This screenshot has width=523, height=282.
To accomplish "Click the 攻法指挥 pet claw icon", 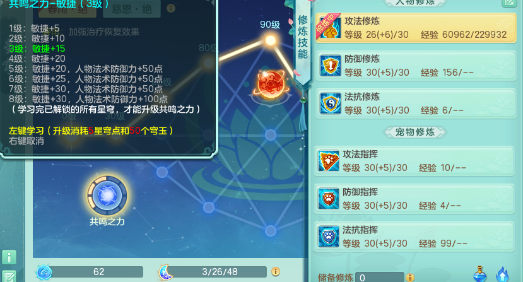I will click(x=329, y=161).
